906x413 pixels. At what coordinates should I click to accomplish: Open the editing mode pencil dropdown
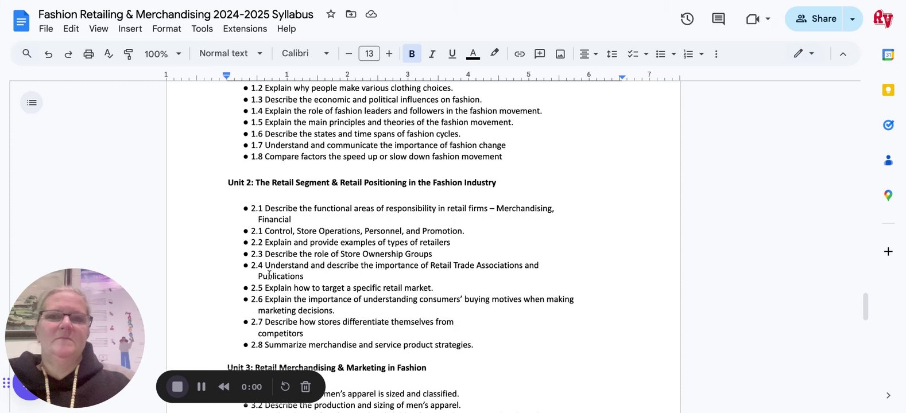coord(804,53)
